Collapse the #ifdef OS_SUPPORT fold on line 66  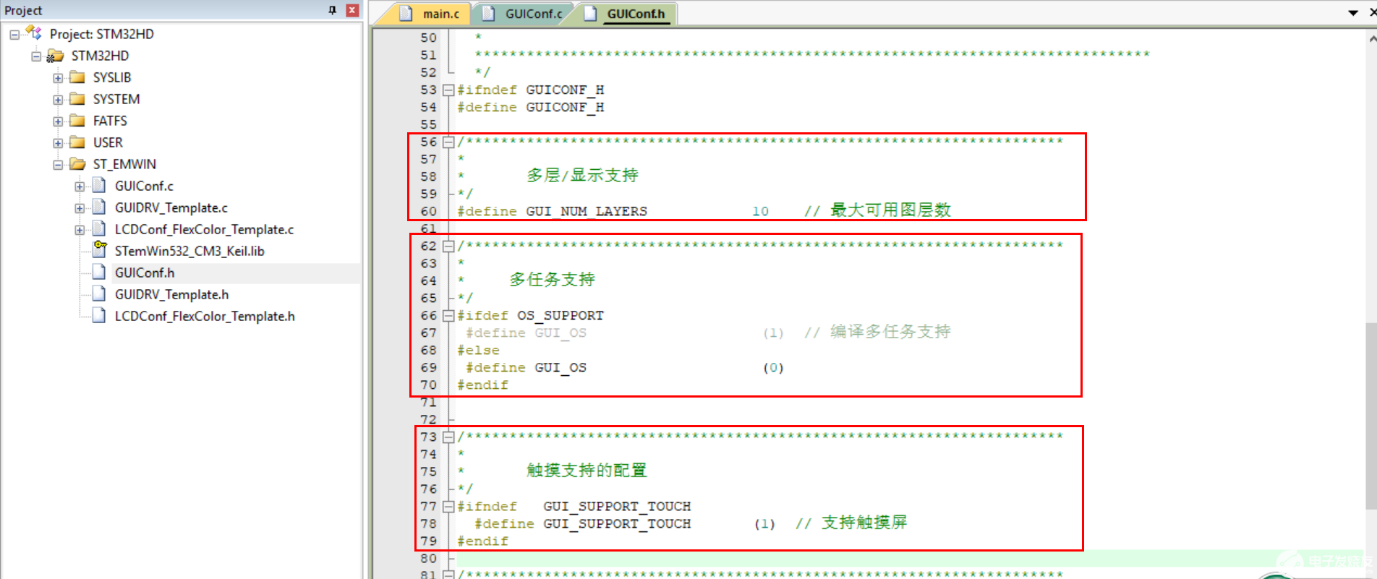point(448,316)
